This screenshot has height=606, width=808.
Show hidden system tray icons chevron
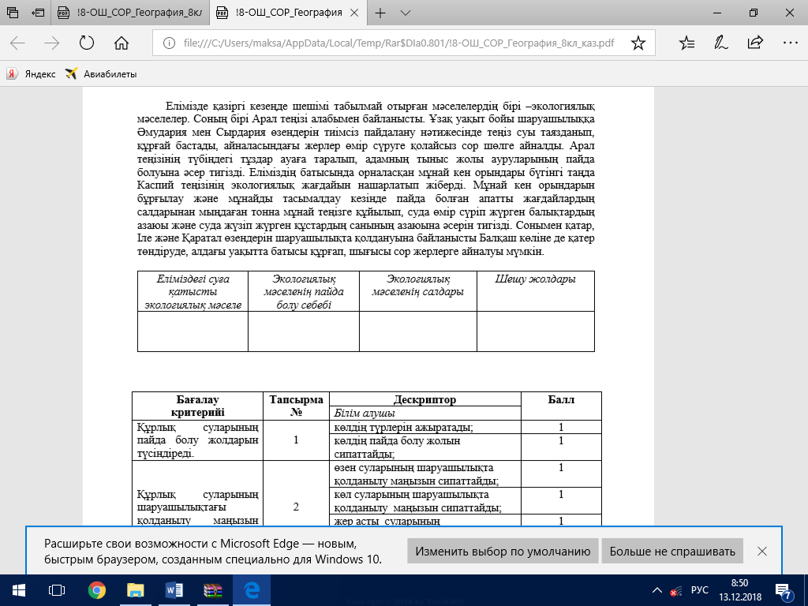point(657,590)
